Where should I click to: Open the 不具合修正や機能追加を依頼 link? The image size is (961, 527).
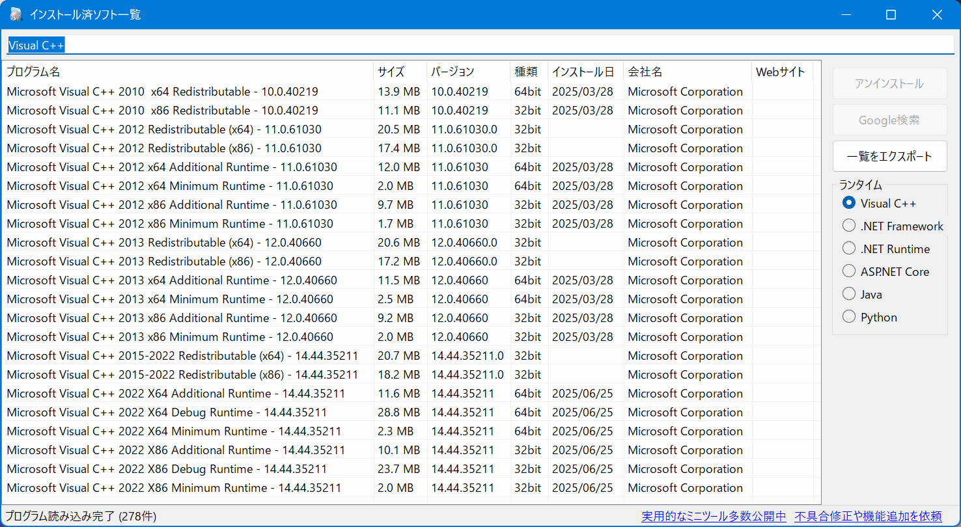[868, 516]
